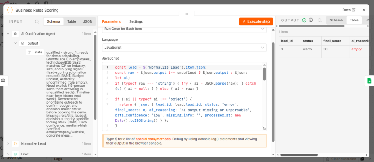Open the Run Once for Each Item mode dropdown
This screenshot has height=162, width=374.
click(184, 29)
